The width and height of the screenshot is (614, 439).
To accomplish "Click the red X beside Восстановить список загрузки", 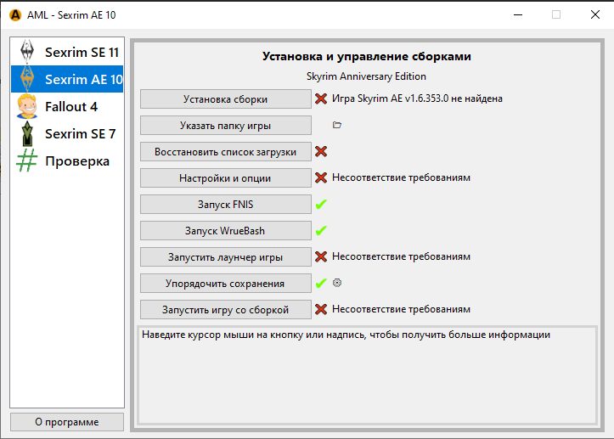I will pos(321,151).
